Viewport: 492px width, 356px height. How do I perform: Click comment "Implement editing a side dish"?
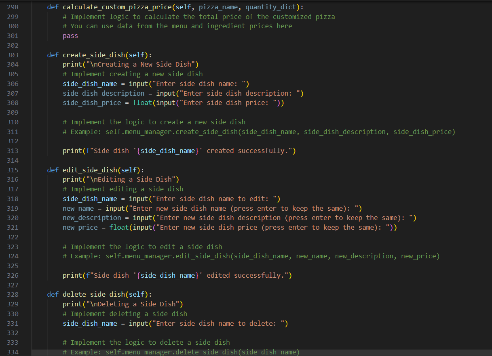[x=123, y=189]
